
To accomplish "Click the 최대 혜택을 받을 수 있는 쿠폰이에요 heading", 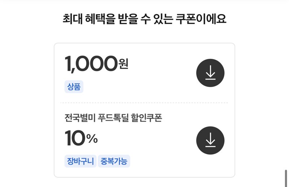I will [x=144, y=19].
